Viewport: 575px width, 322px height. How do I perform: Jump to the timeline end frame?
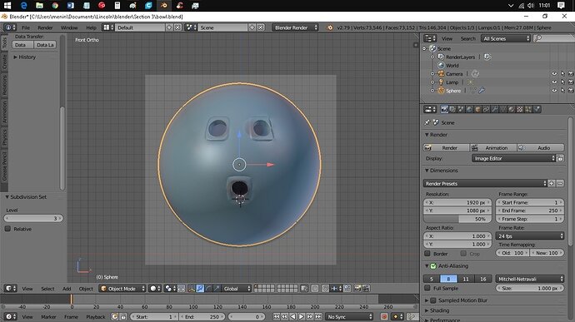[318, 316]
